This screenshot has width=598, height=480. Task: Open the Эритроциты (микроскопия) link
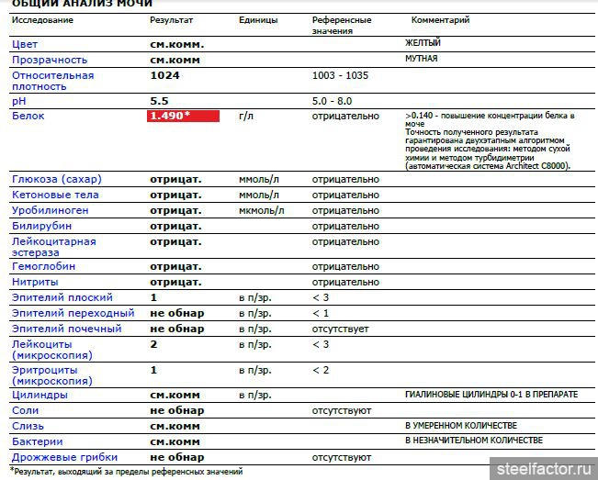[x=51, y=375]
